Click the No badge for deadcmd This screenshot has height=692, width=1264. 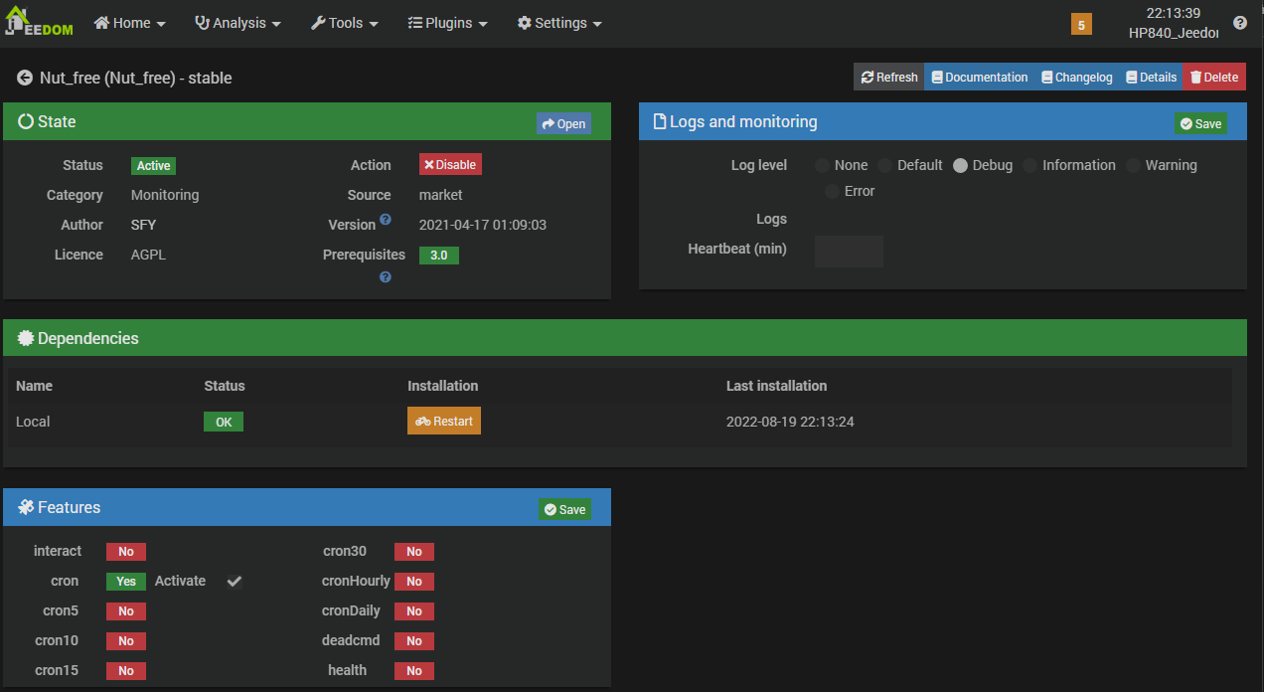[x=414, y=641]
